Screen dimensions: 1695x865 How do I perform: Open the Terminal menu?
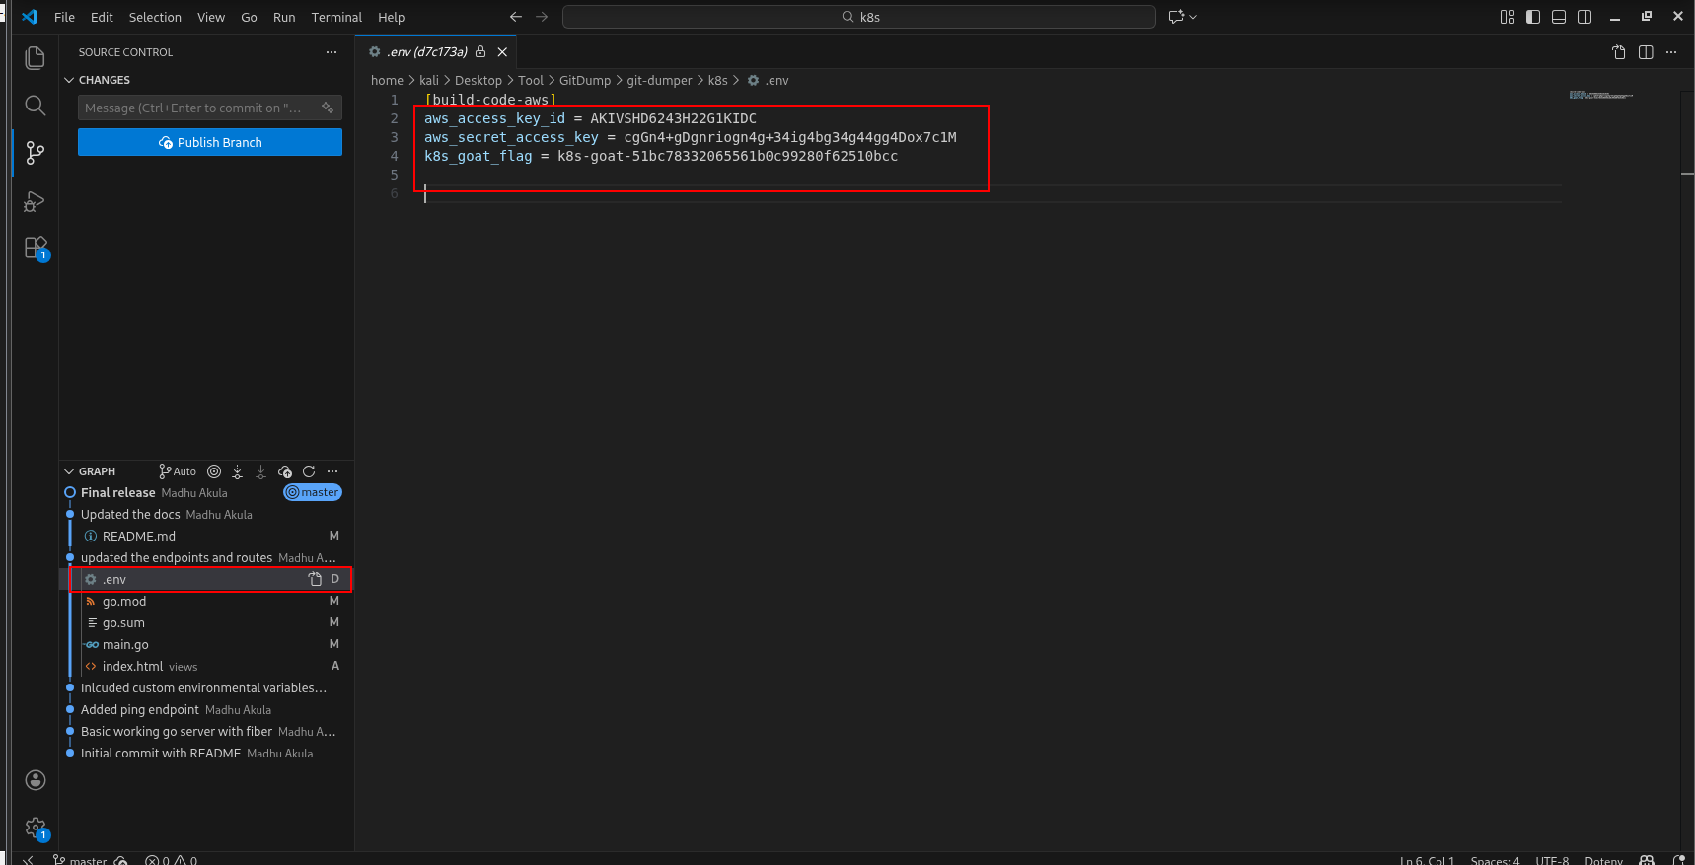pos(336,17)
